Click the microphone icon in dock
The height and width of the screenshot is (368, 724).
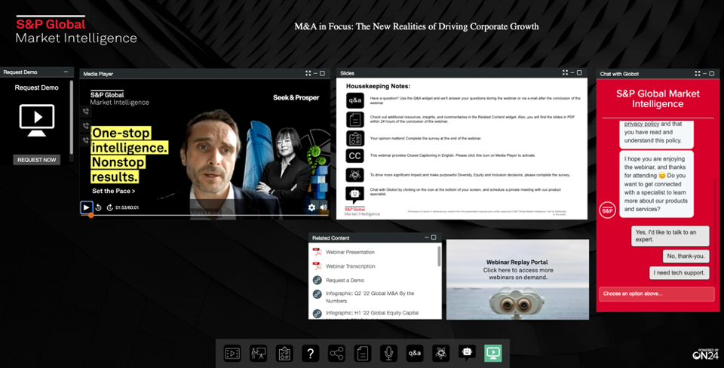388,352
